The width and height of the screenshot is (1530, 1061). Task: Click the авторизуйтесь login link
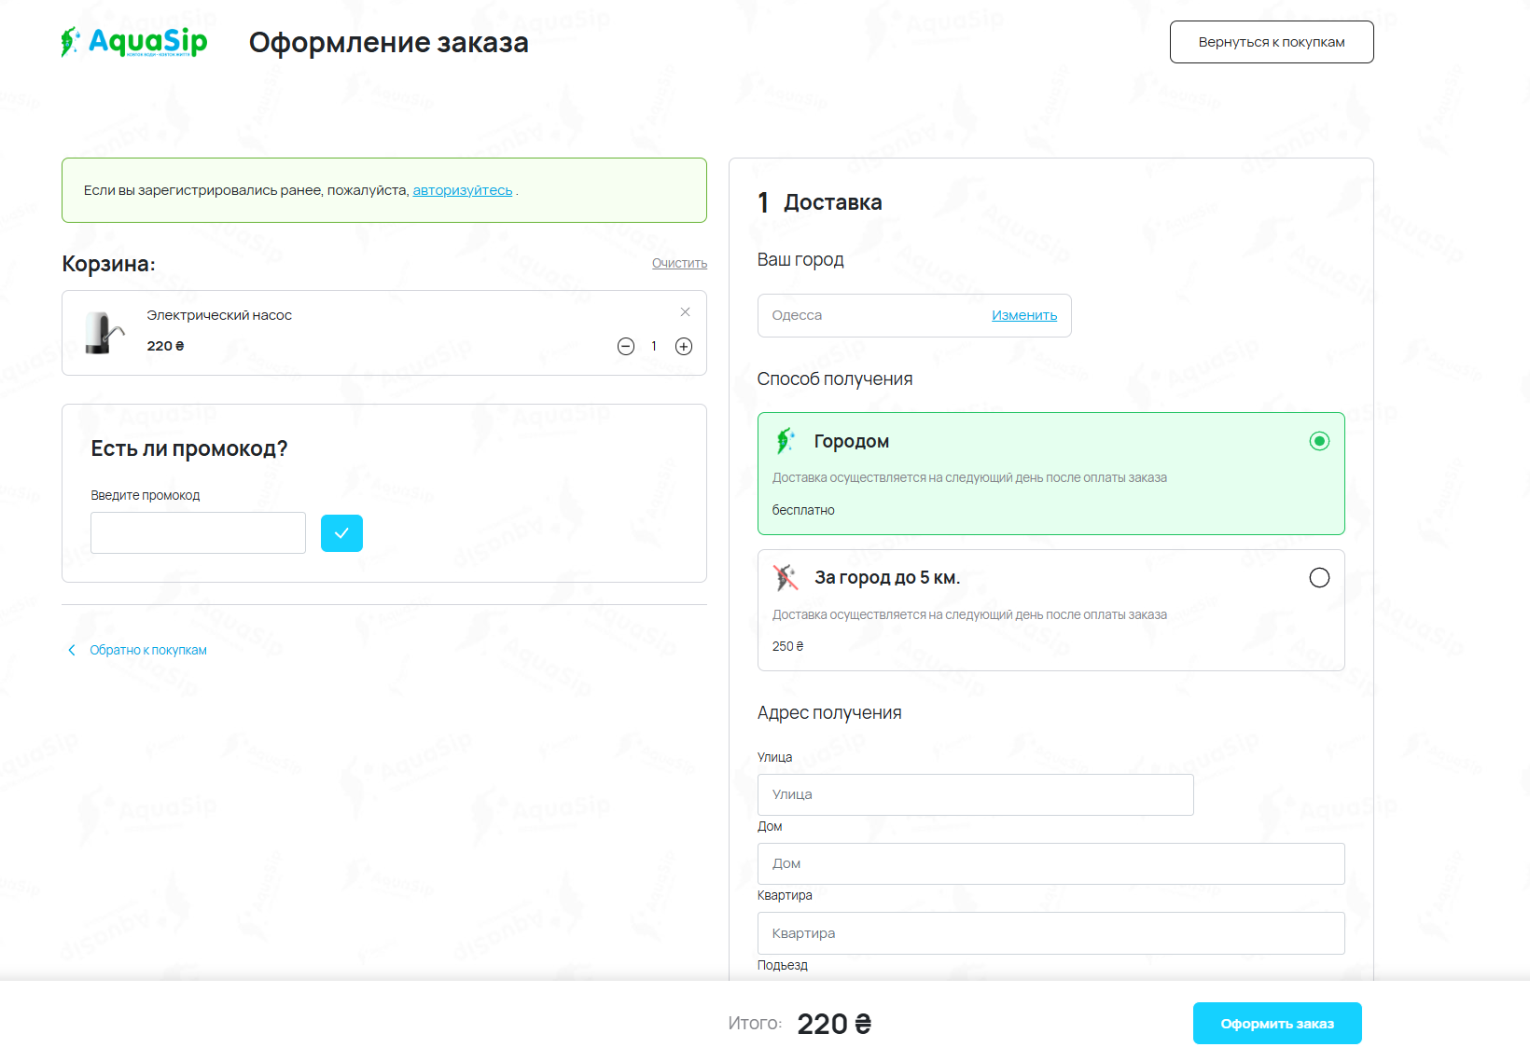pyautogui.click(x=463, y=190)
